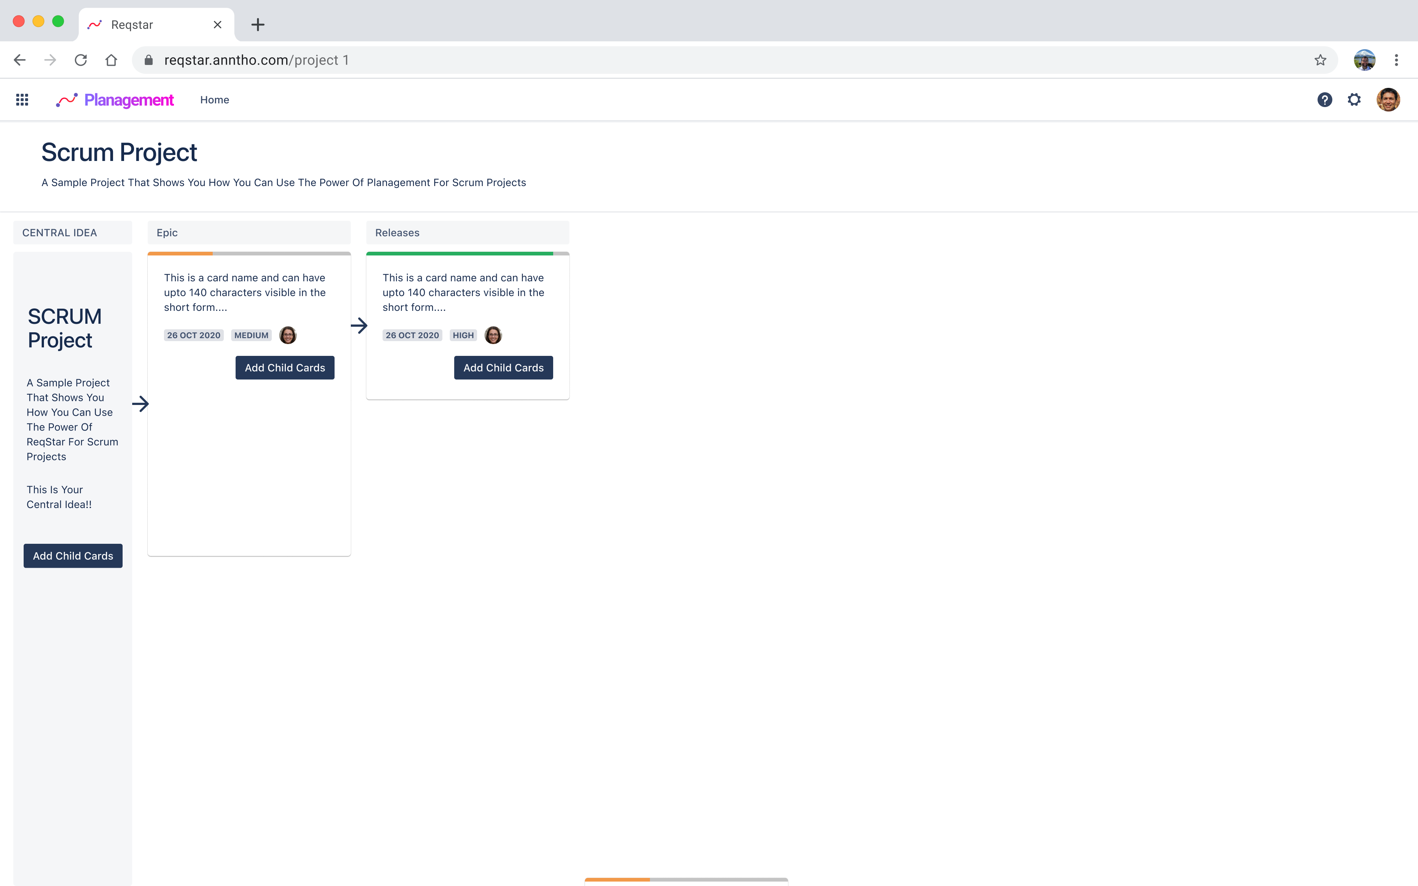
Task: Open Chrome three-dot menu
Action: (1396, 60)
